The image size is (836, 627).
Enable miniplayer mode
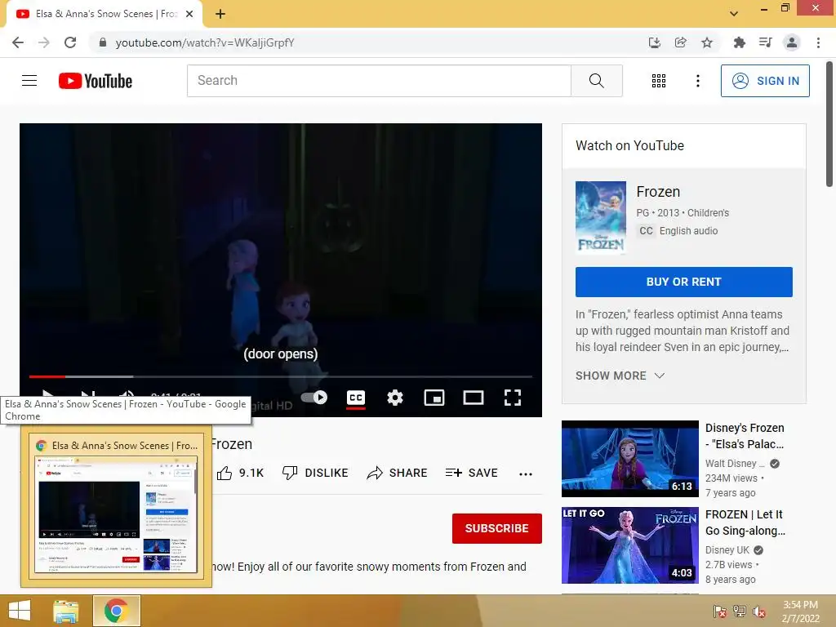point(434,398)
